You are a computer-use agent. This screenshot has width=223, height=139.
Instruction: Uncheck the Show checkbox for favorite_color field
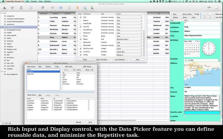pos(81,48)
